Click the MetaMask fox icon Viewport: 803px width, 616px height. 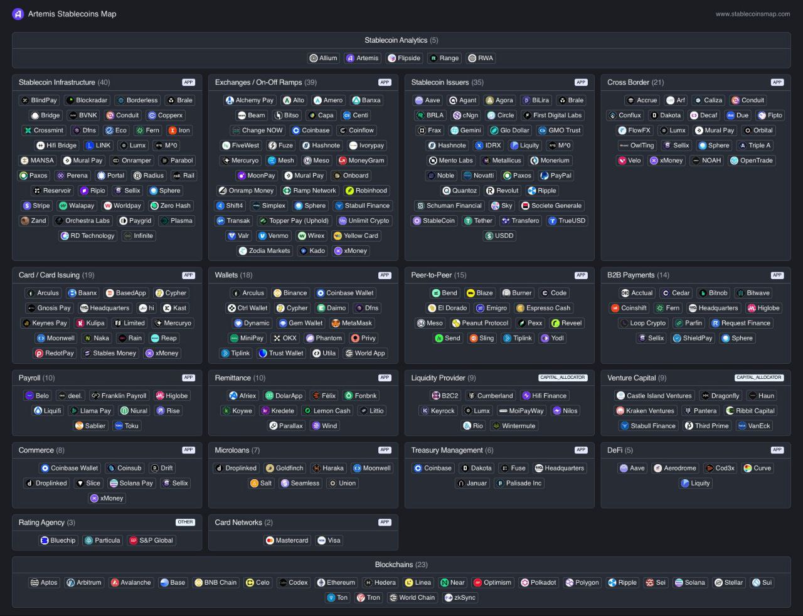click(x=336, y=323)
